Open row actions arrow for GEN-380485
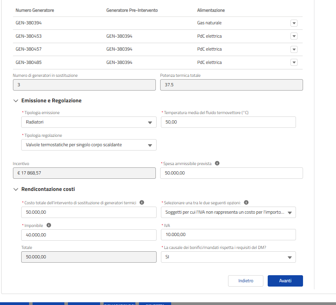 294,62
